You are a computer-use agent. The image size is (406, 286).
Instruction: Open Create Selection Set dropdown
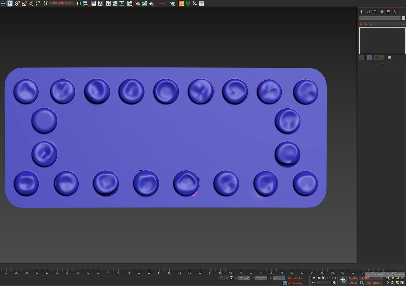point(61,3)
